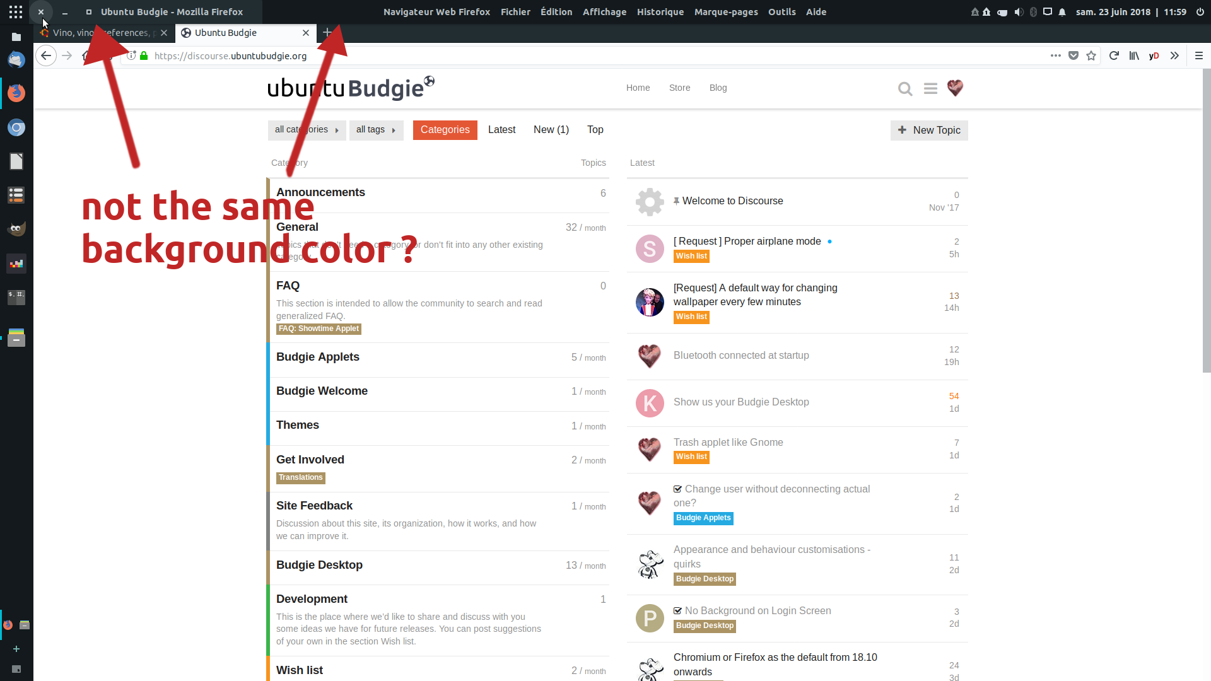This screenshot has height=681, width=1211.
Task: Open the Firefox icon in the dock
Action: tap(16, 93)
